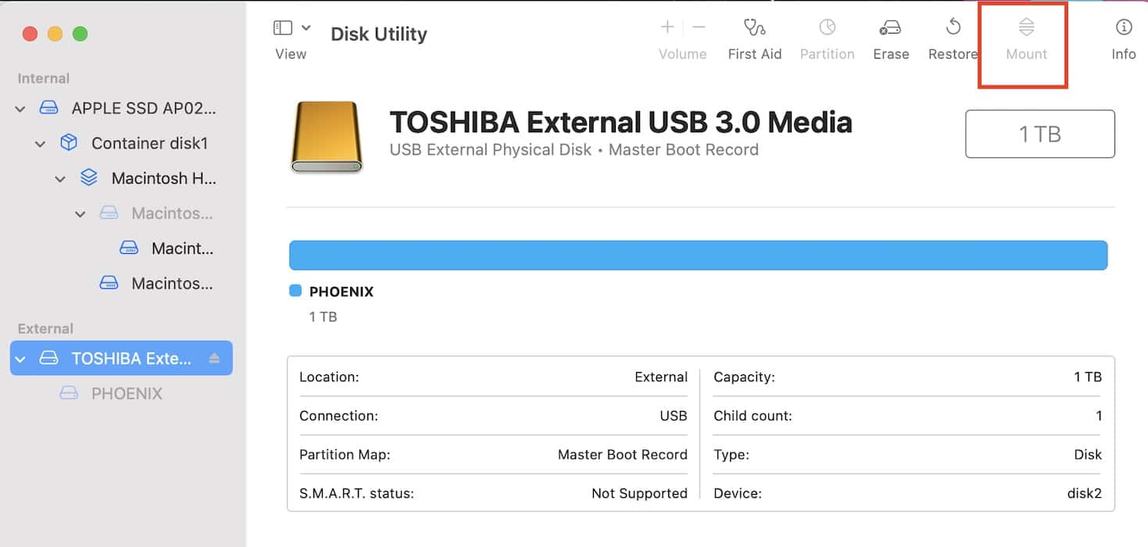
Task: Click the blue PHOENIX legend swatch
Action: pos(295,291)
